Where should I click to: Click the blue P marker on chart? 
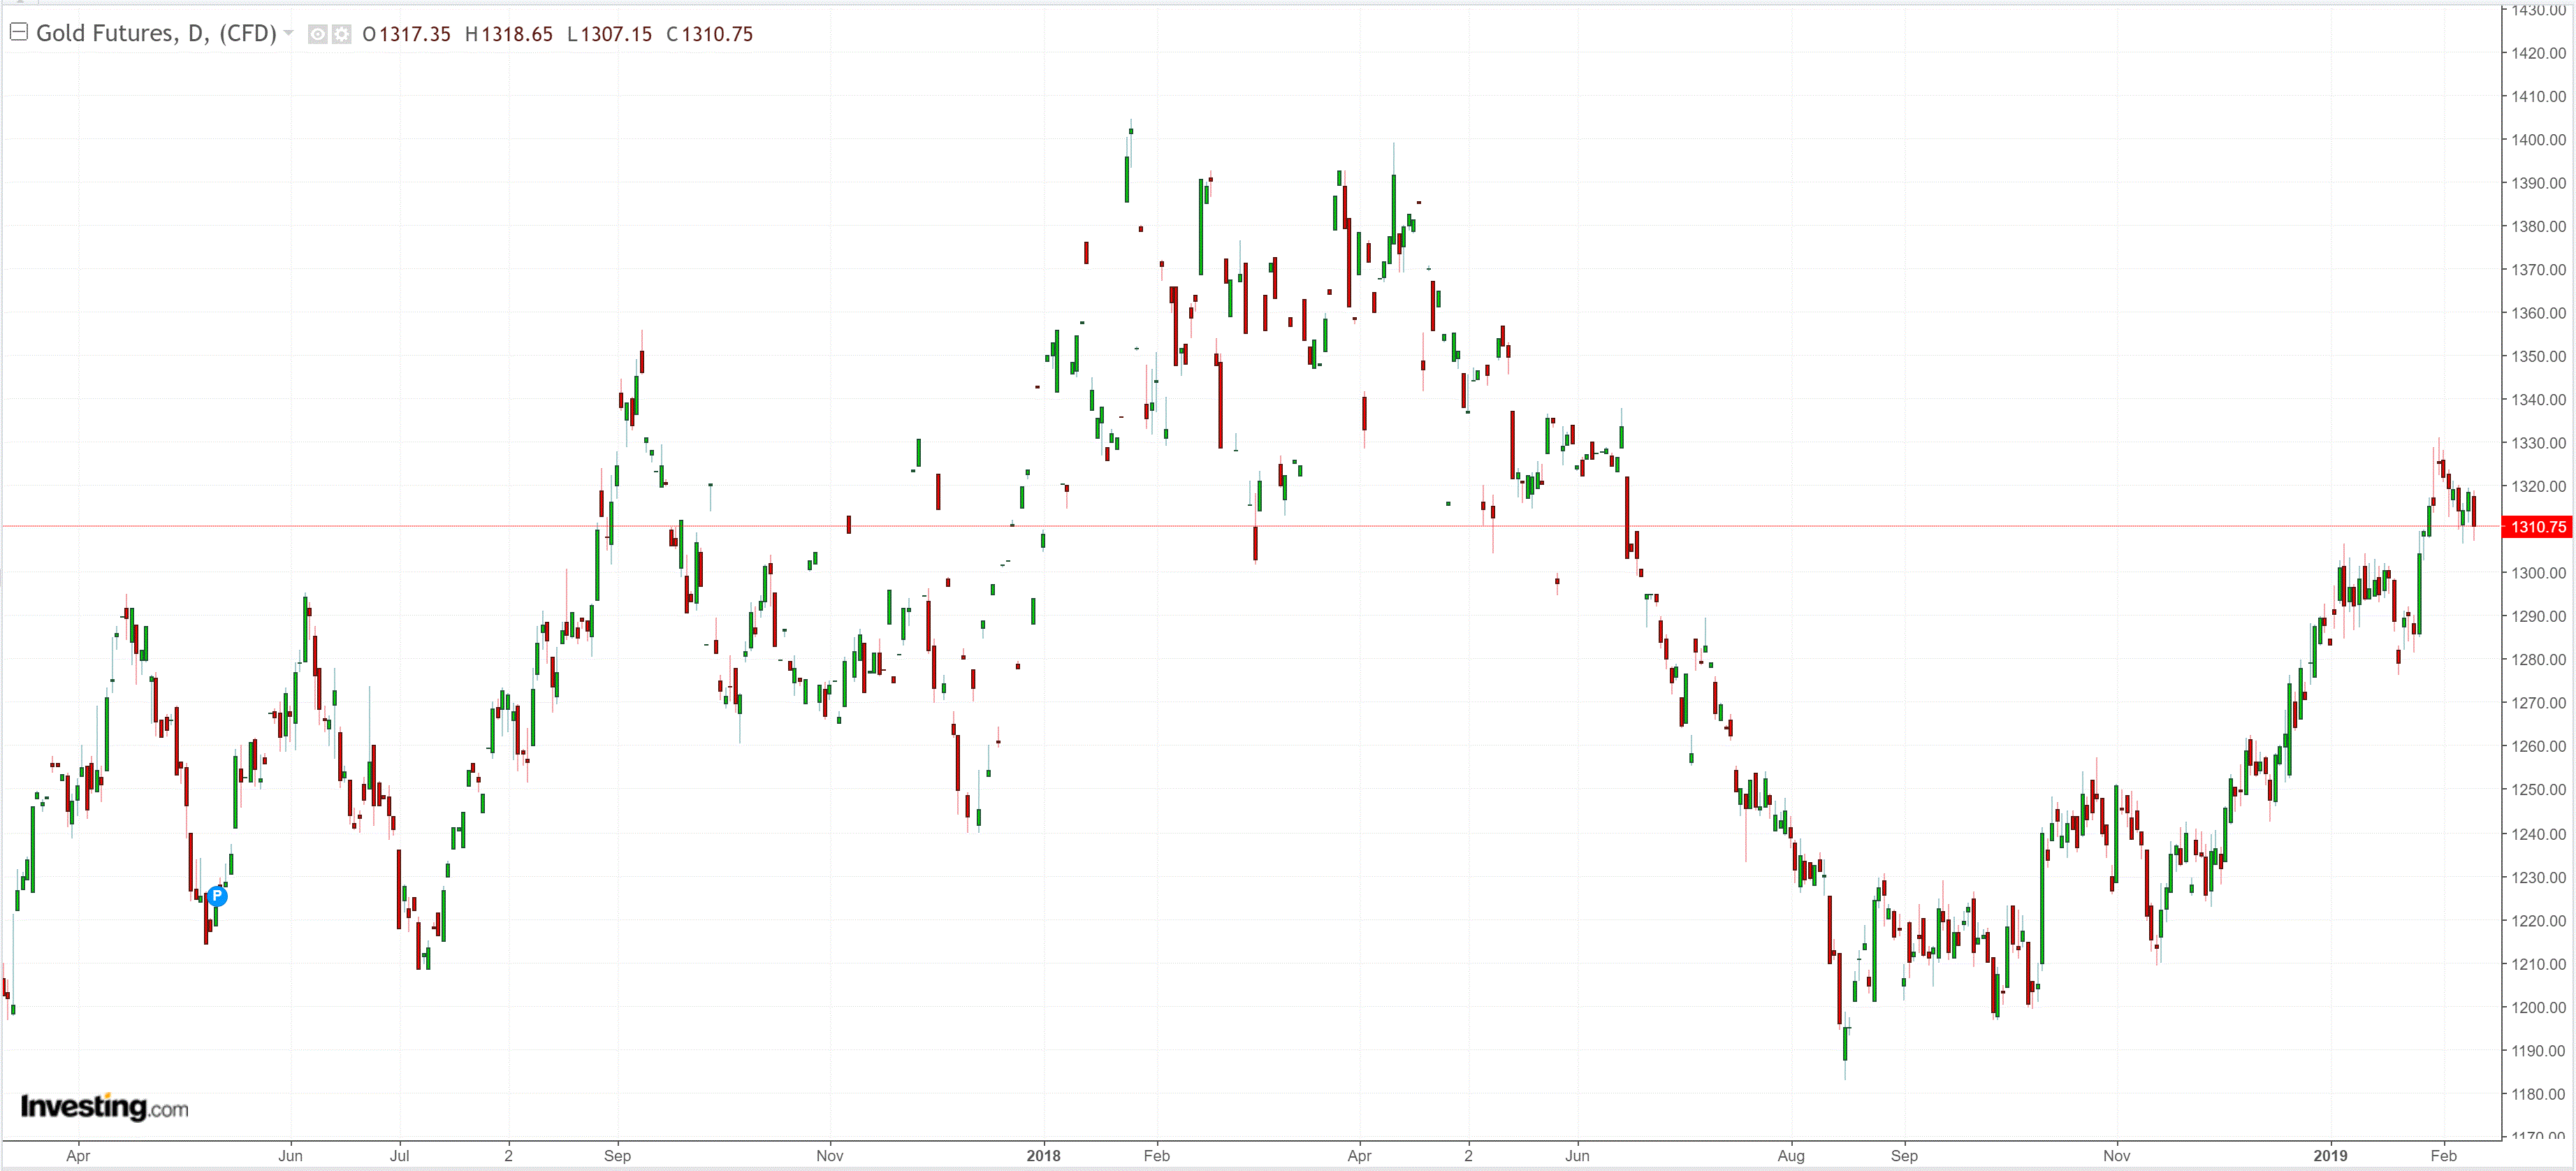pos(217,896)
